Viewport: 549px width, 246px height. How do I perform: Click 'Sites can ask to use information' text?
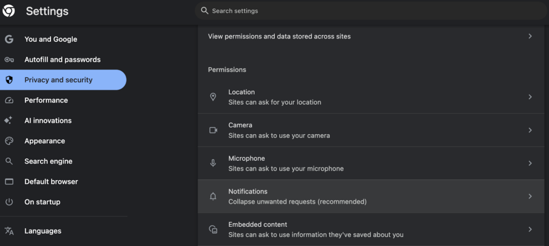click(x=316, y=235)
